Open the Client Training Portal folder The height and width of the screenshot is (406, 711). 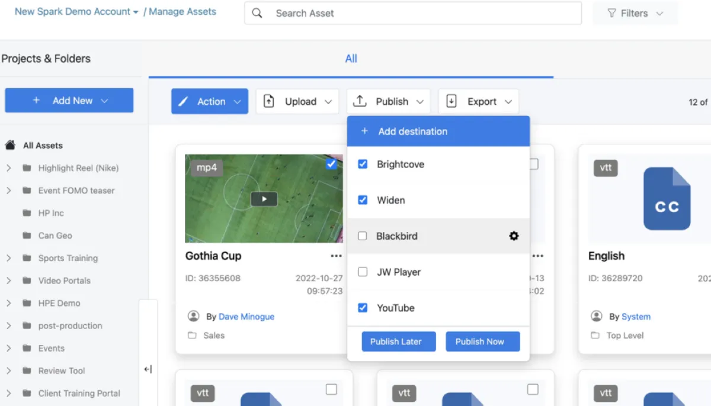point(79,393)
